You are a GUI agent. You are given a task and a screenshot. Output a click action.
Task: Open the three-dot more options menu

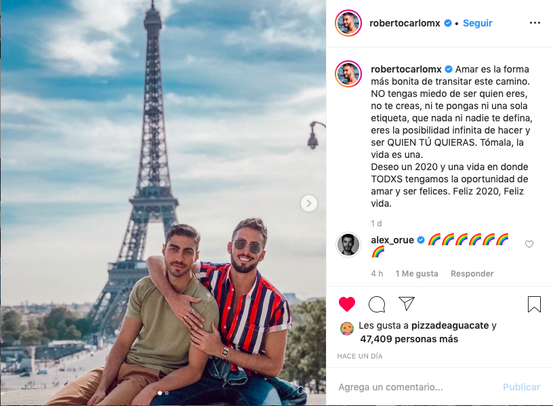click(535, 23)
